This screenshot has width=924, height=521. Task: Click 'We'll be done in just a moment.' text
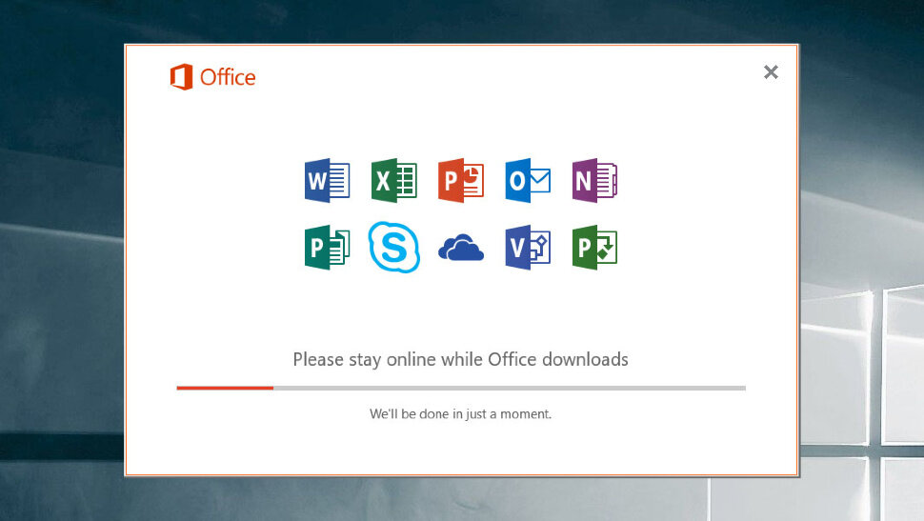(461, 413)
